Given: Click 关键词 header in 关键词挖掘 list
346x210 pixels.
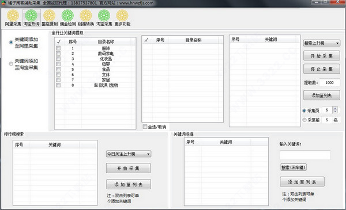Looking at the screenshot, I should (x=225, y=142).
